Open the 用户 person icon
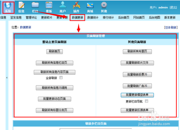The image size is (180, 130). 63,7
